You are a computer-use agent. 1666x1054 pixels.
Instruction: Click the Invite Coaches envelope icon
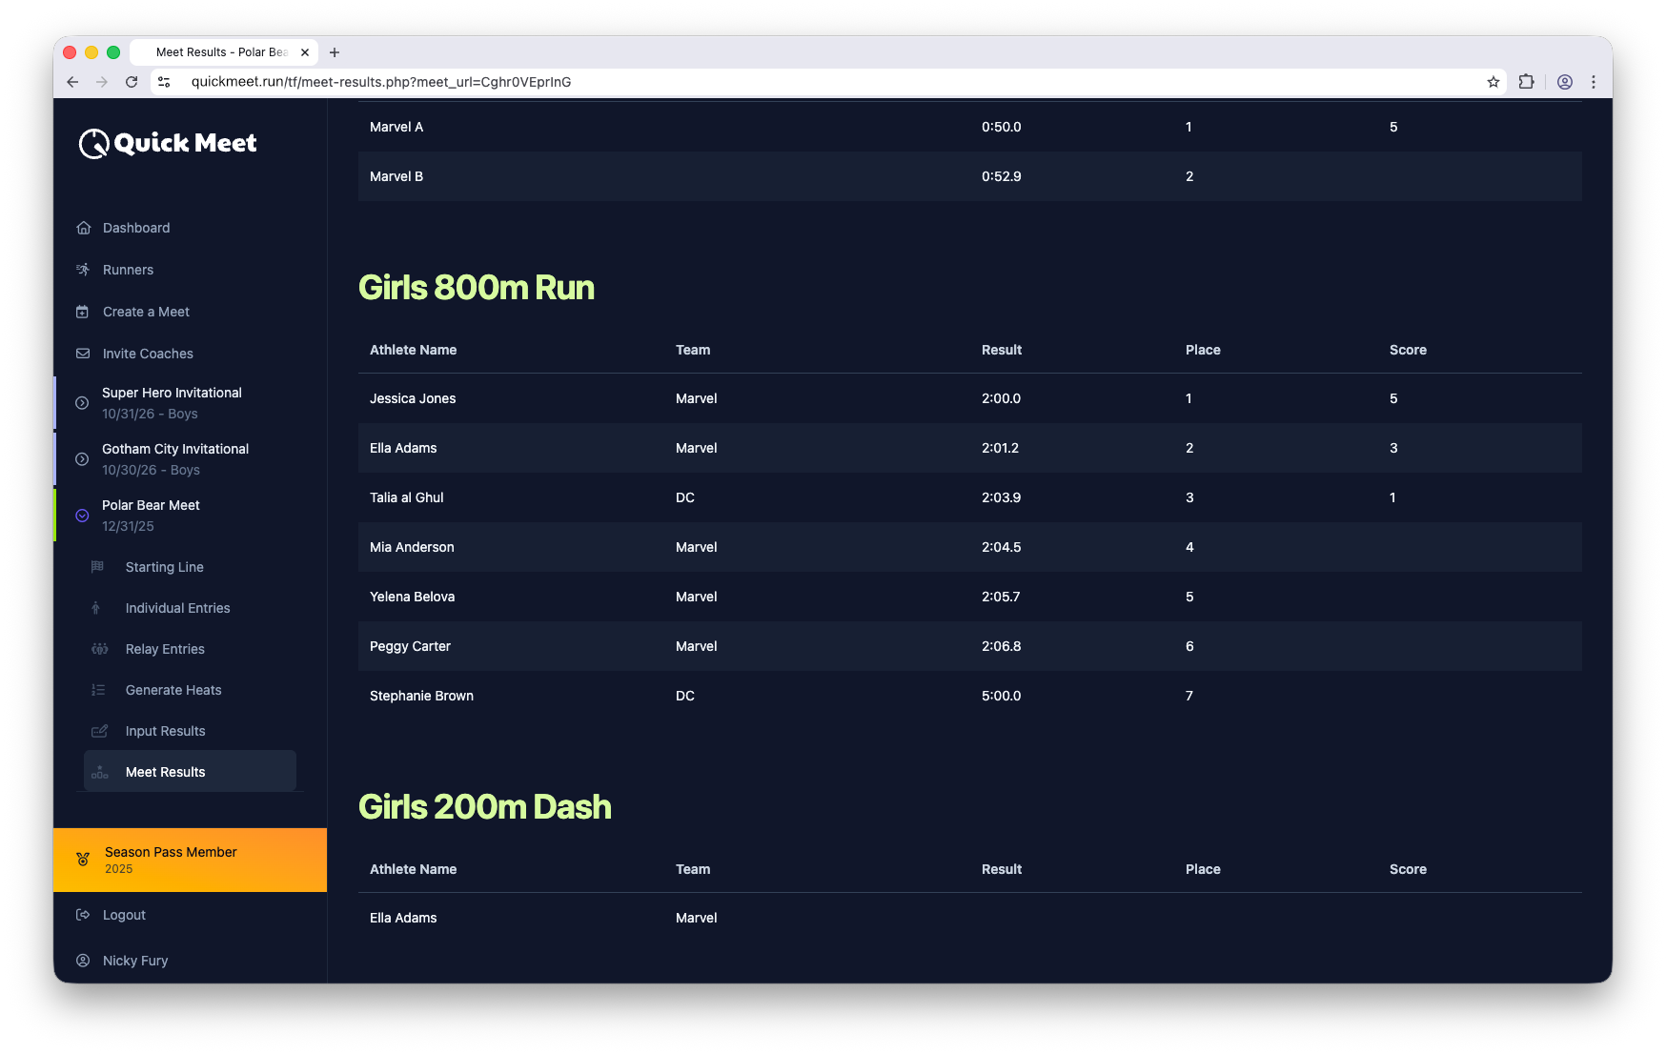pos(84,354)
